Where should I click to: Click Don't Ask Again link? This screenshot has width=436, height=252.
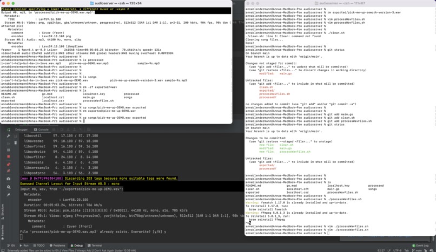click(x=103, y=250)
